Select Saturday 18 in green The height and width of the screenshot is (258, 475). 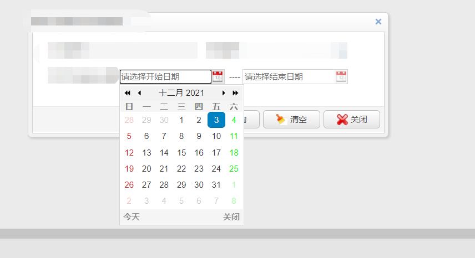click(234, 153)
